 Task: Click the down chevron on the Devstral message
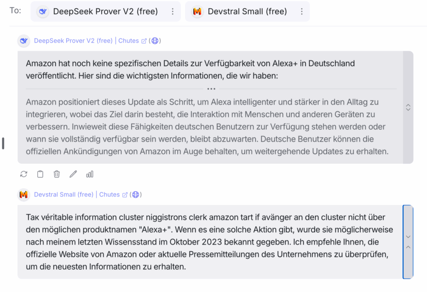click(x=408, y=237)
